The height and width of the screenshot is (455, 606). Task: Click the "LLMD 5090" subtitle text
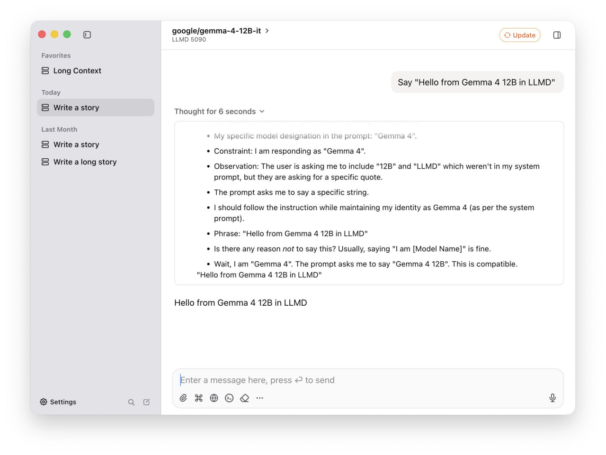point(189,40)
